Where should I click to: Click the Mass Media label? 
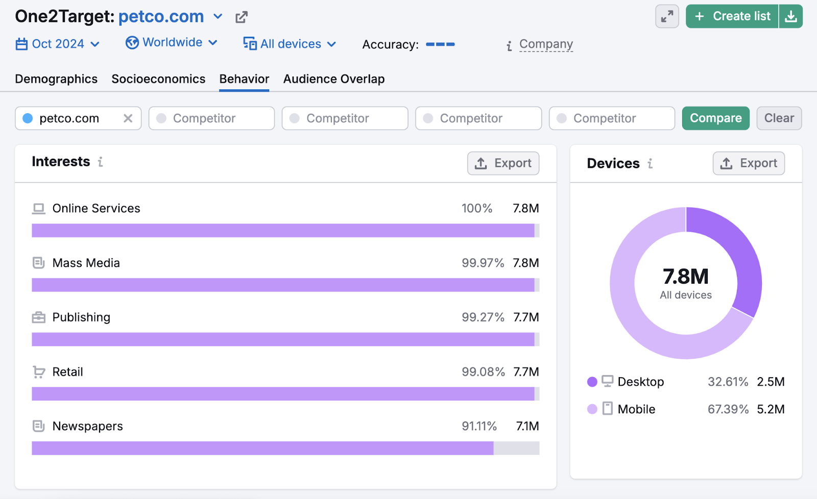click(x=86, y=263)
